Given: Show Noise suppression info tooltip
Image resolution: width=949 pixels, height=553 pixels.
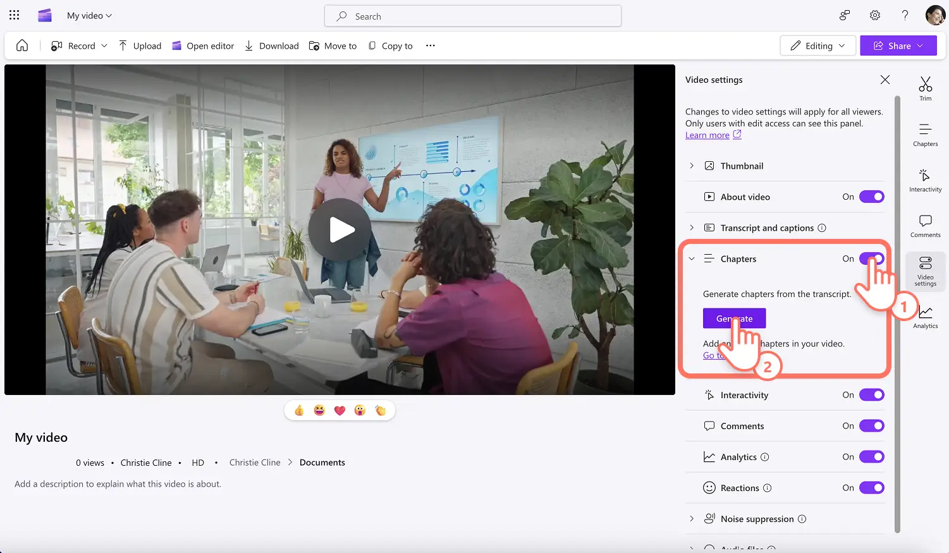Looking at the screenshot, I should click(802, 519).
